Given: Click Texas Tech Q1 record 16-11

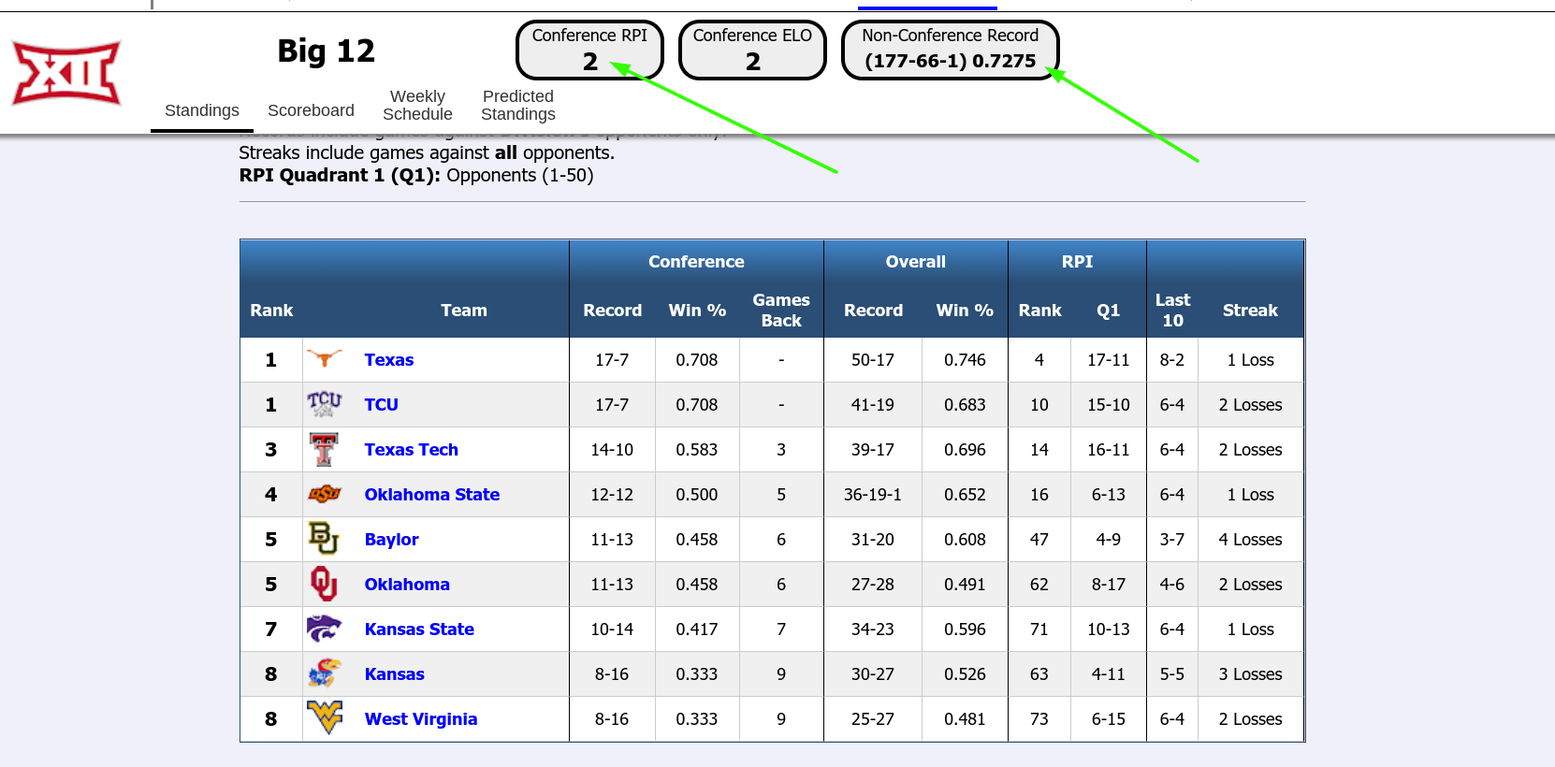Looking at the screenshot, I should [1109, 450].
